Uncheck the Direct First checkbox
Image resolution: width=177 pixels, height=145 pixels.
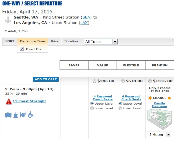pyautogui.click(x=22, y=49)
